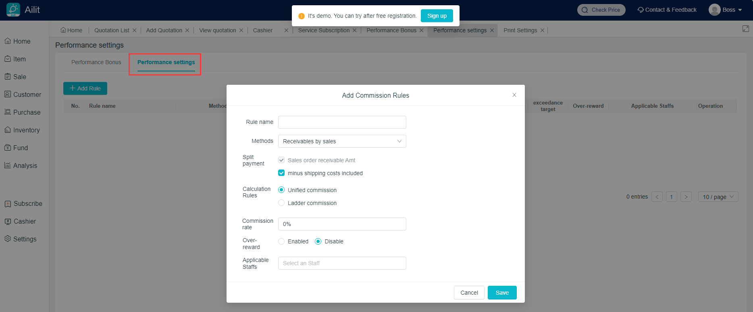
Task: Select Ladder commission radio option
Action: pos(281,203)
